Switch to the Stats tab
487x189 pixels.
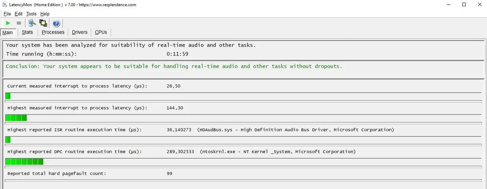click(x=27, y=33)
